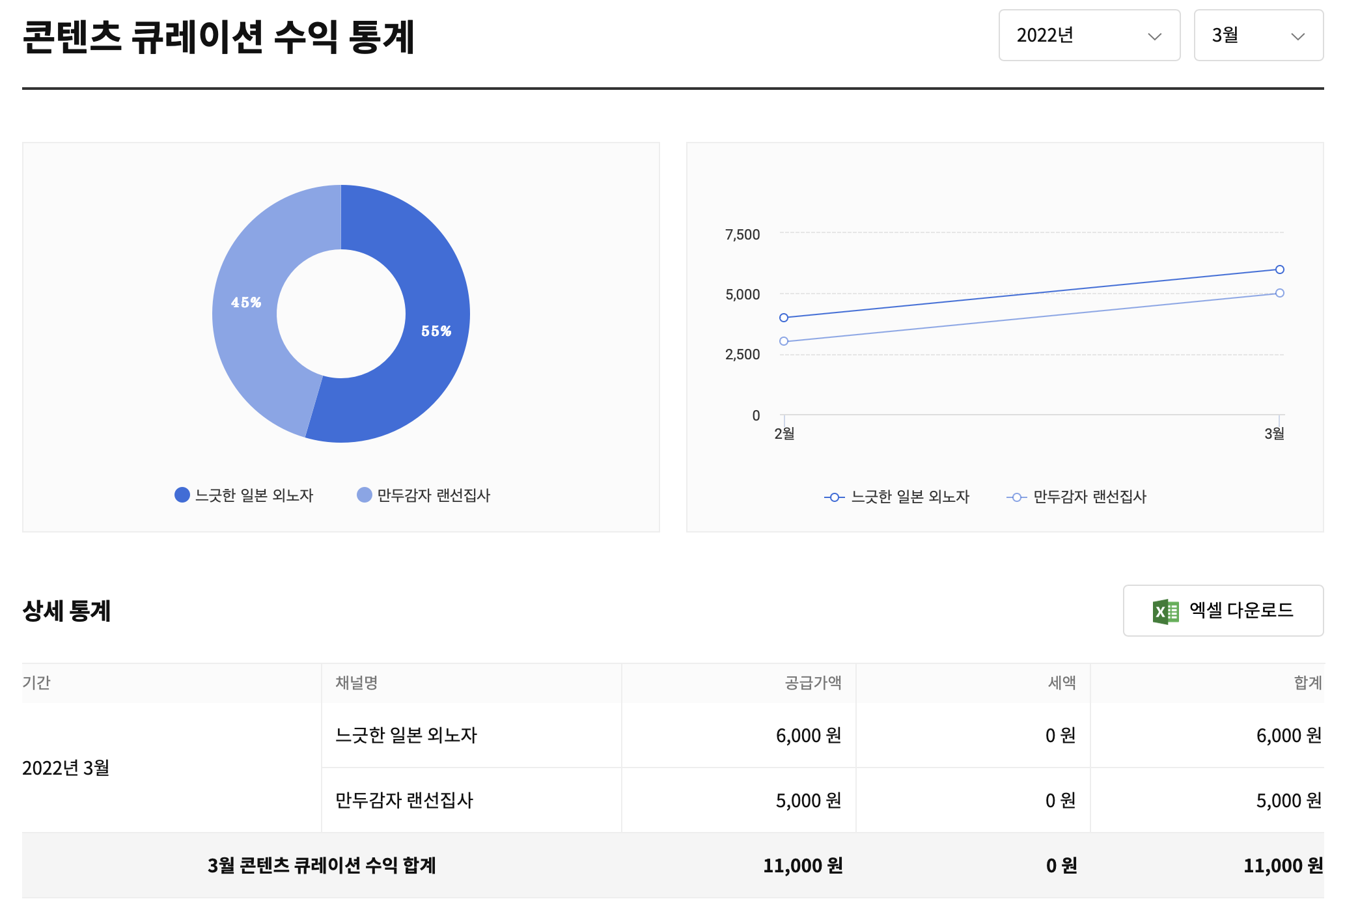Click the 채널명 column header

point(357,683)
